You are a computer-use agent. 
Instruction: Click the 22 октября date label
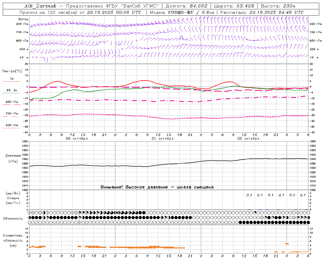point(248,139)
